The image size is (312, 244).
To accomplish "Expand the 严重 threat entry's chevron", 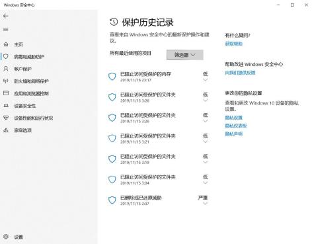I will pos(206,203).
